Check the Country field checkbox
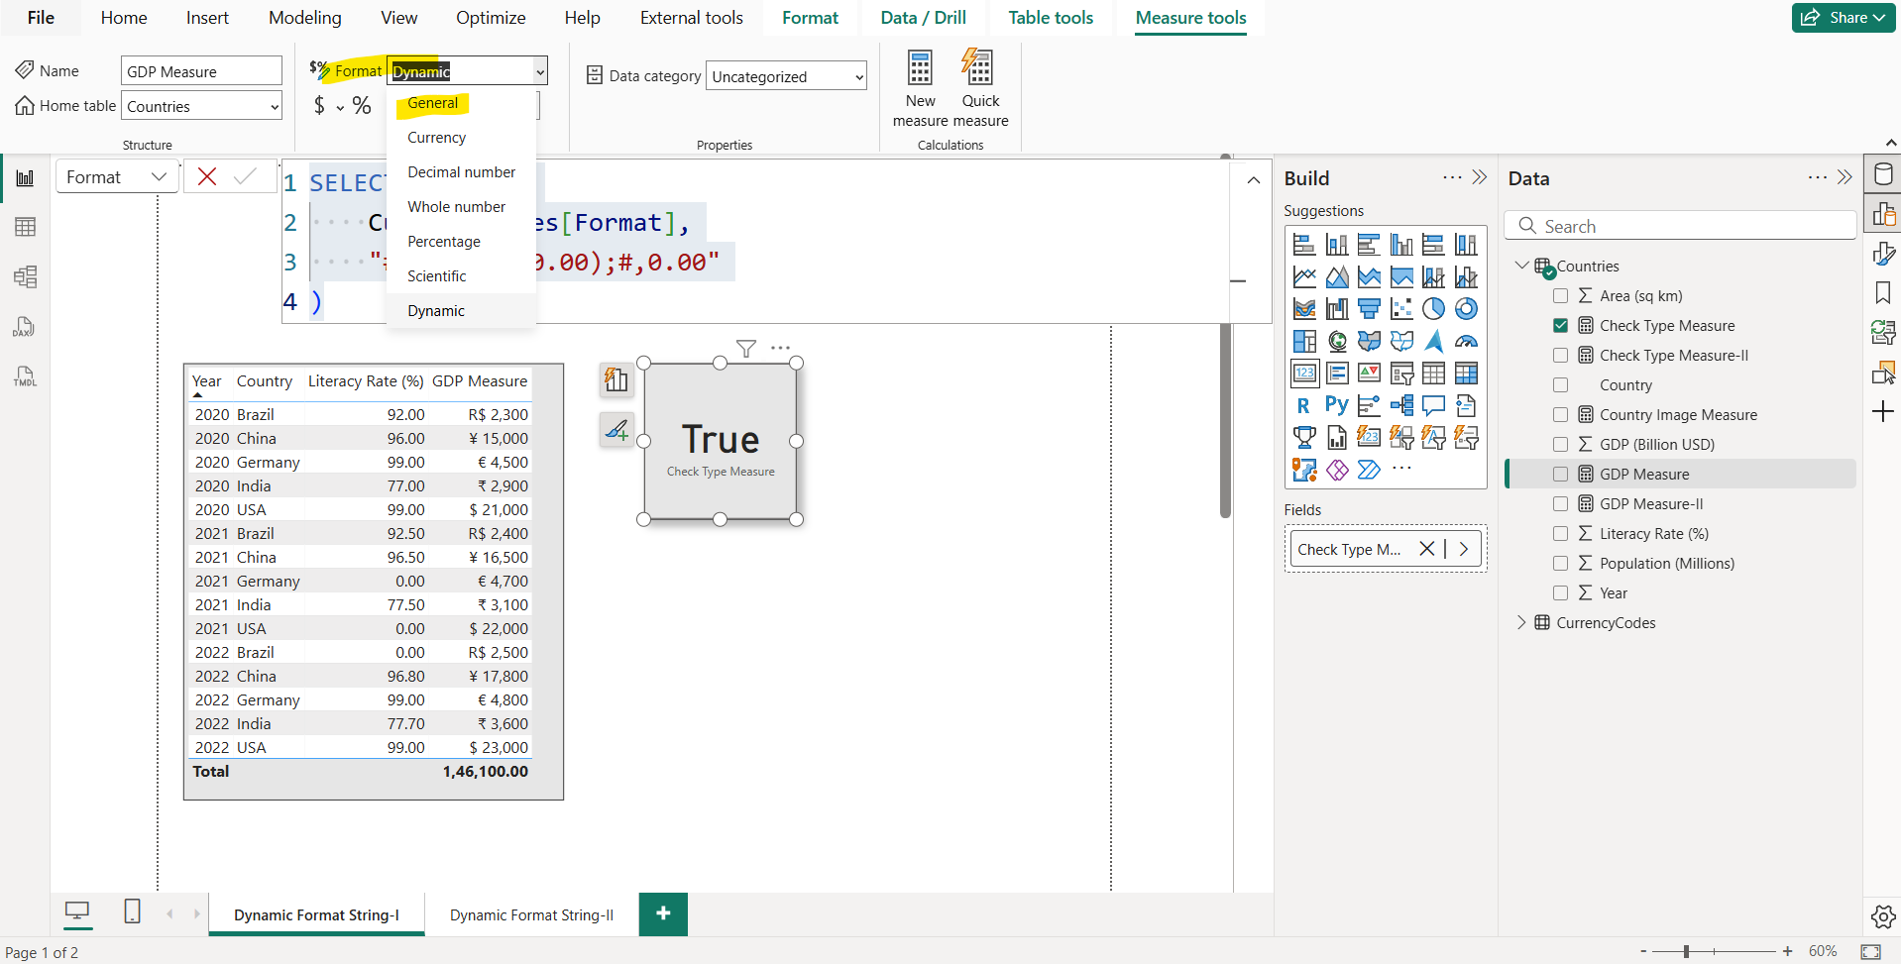 [1562, 384]
